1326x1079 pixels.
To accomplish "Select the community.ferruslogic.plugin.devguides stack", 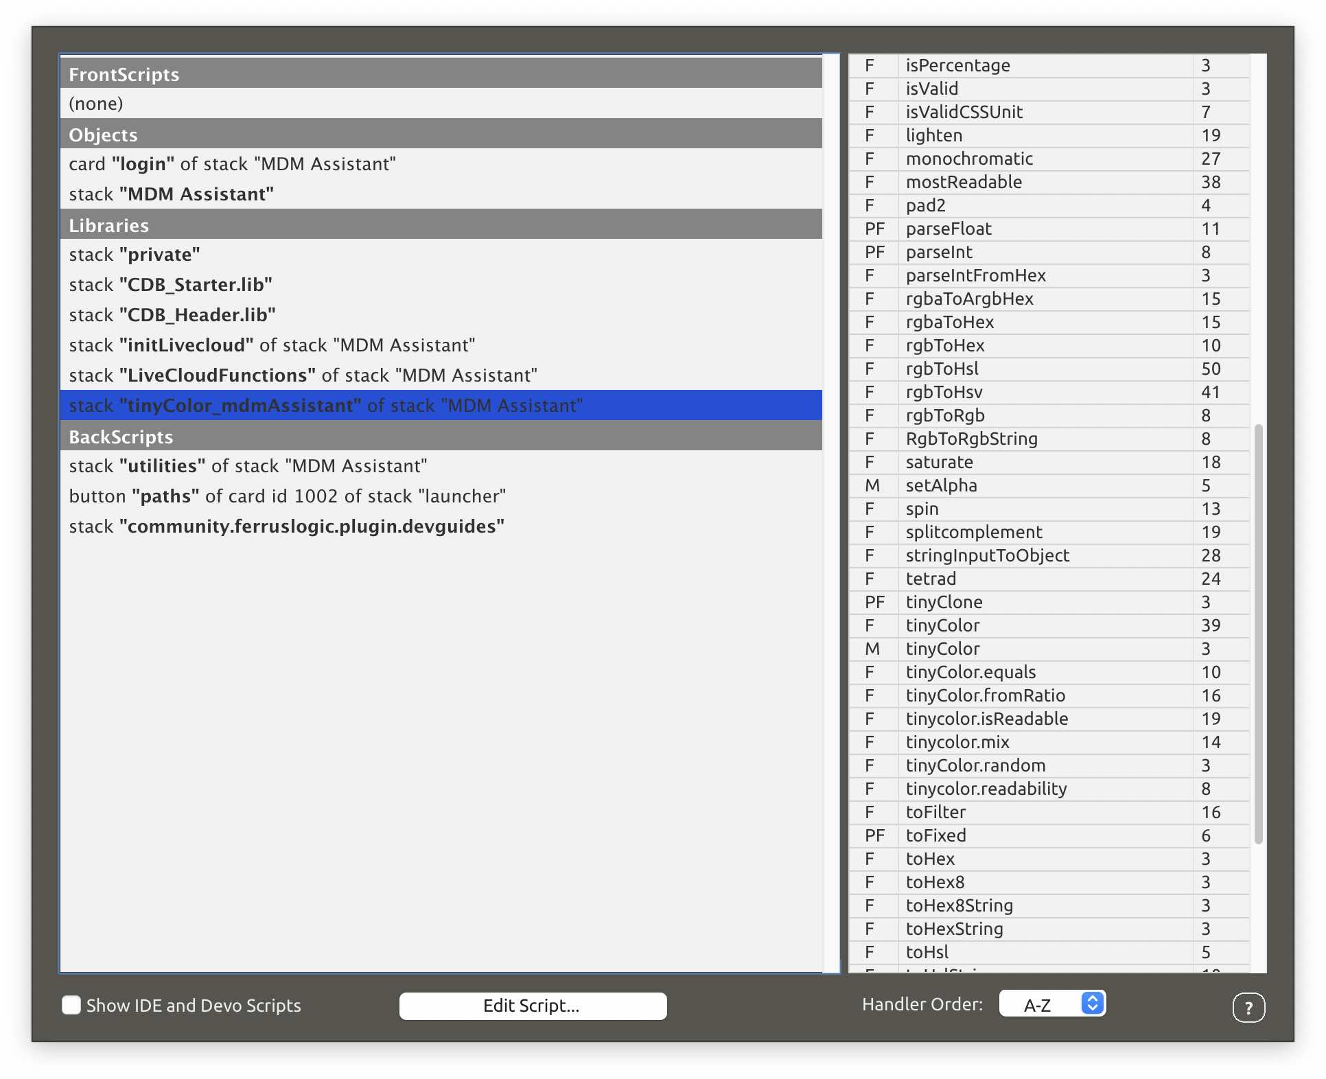I will coord(286,526).
